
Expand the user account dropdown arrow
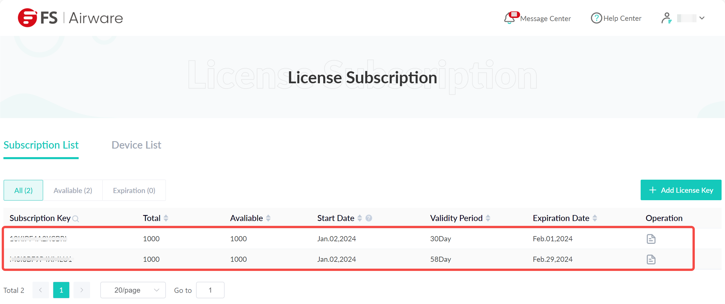coord(702,18)
